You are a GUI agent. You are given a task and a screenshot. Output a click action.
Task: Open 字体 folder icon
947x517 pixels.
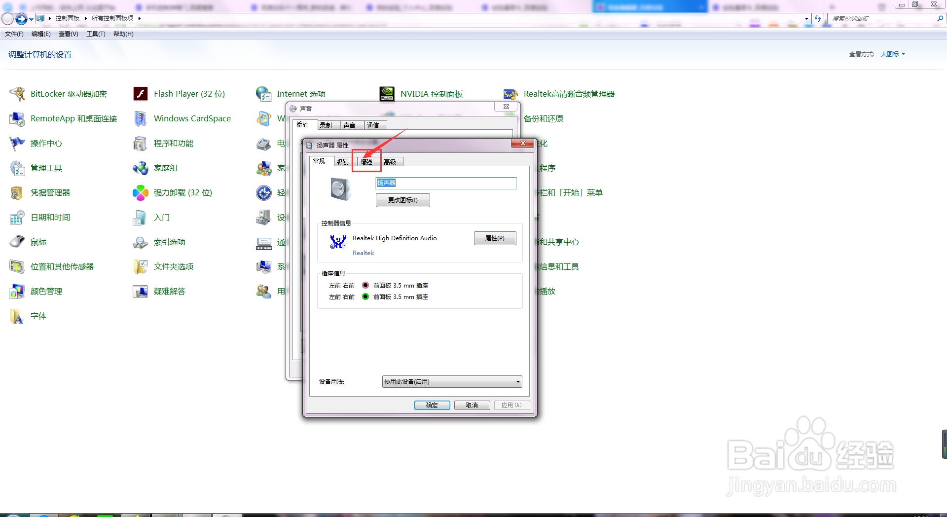17,316
